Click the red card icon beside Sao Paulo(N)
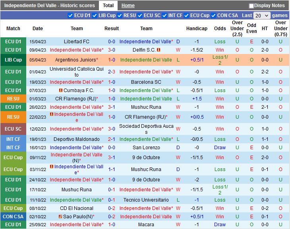 (x=60, y=216)
